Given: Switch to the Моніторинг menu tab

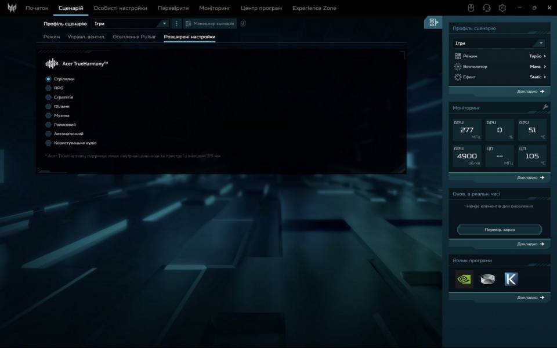Looking at the screenshot, I should coord(214,8).
